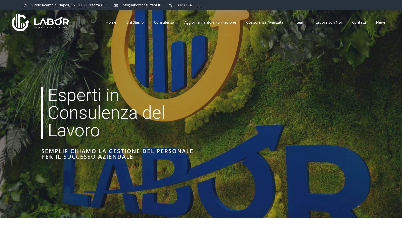Click the envelope email icon
402x226 pixels.
click(116, 5)
